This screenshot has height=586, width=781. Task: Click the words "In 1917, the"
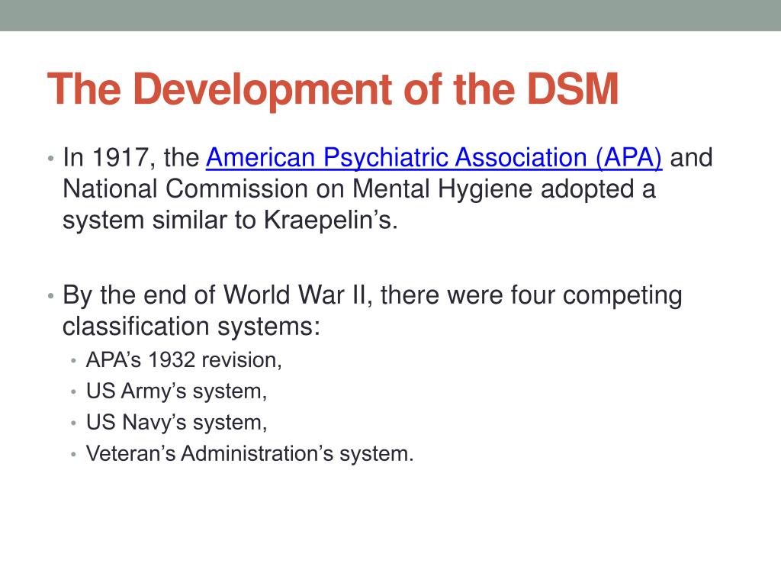pyautogui.click(x=131, y=157)
